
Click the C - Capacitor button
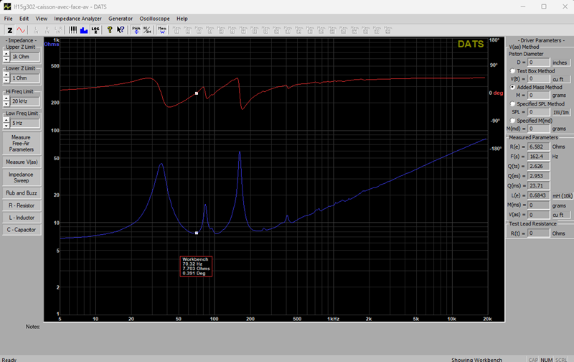point(22,230)
